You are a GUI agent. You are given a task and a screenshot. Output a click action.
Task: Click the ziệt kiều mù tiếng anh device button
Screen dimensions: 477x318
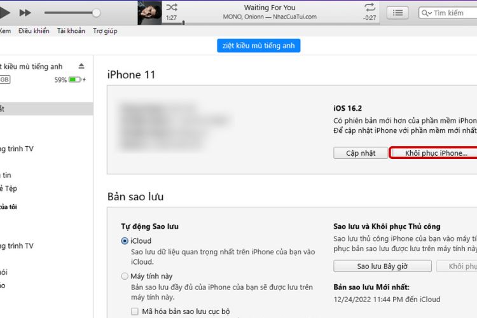[x=259, y=46]
